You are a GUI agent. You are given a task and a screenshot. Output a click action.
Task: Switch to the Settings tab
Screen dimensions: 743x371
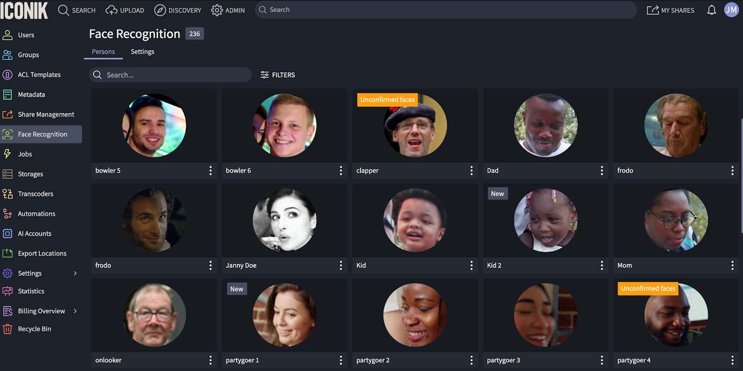142,52
